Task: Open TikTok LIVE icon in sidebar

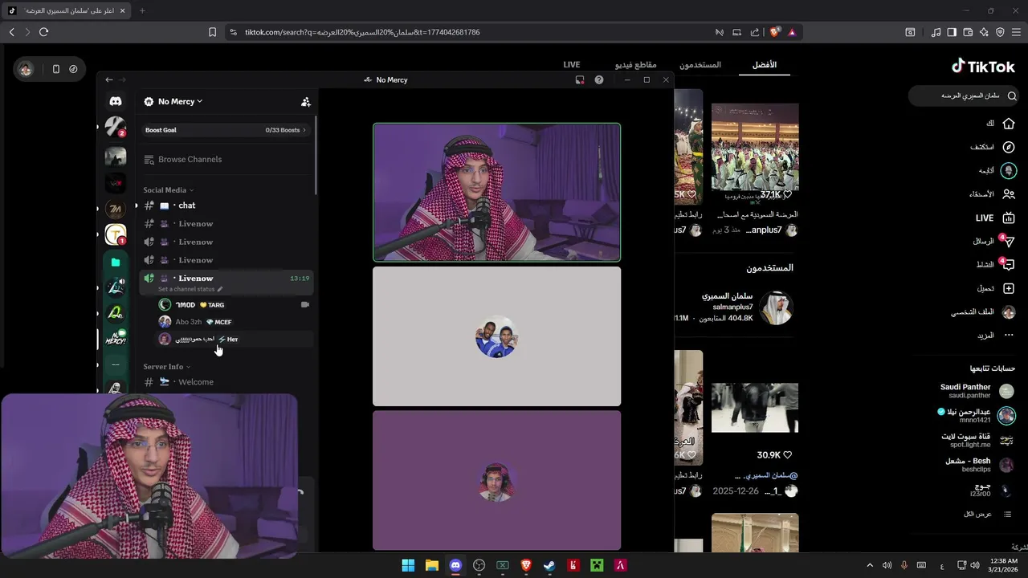Action: point(1009,218)
